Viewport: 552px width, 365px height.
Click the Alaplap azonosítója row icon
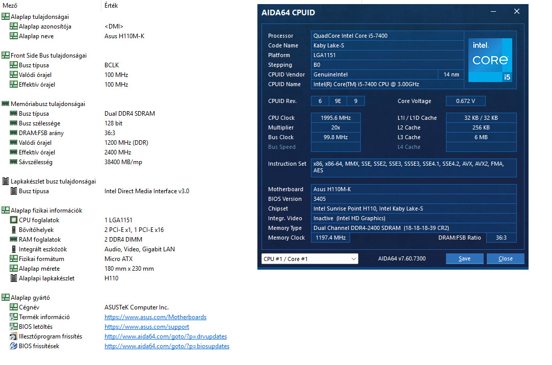point(14,26)
